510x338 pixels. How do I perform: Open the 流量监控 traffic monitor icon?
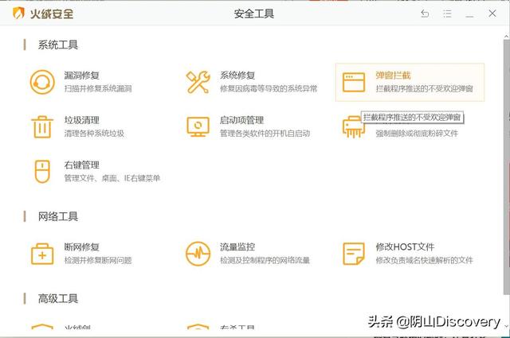click(x=198, y=254)
